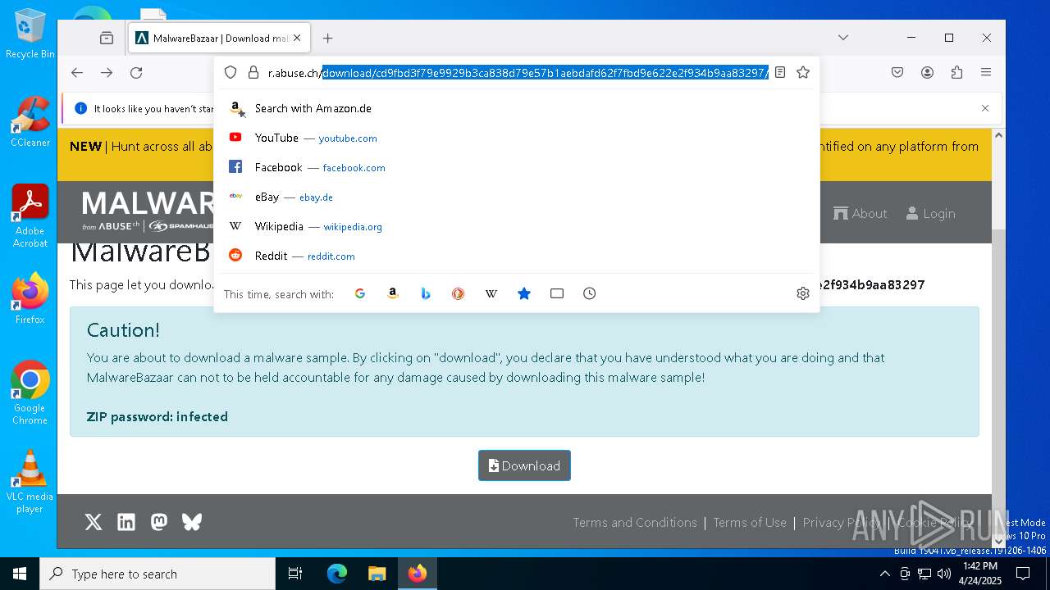Open Firefox application menu
1050x590 pixels.
(x=986, y=72)
